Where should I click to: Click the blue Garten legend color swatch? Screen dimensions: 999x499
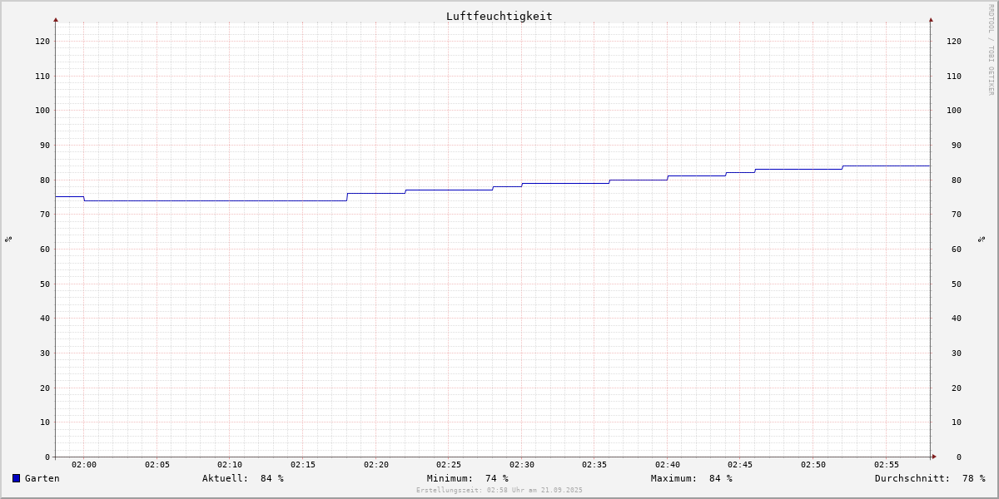pyautogui.click(x=16, y=478)
